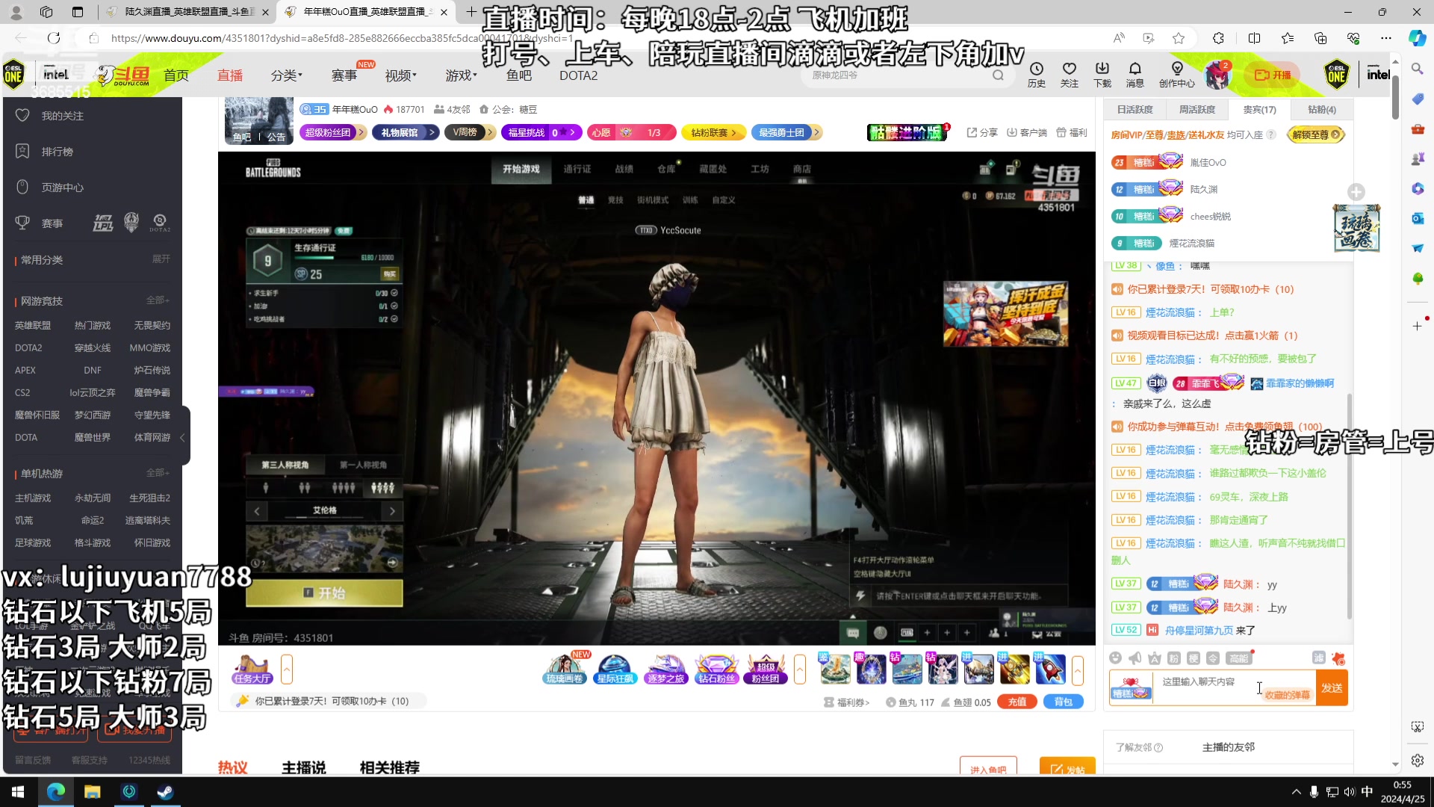Viewport: 1434px width, 807px height.
Task: Click the 令 command icon in chat toolbar
Action: (1213, 658)
